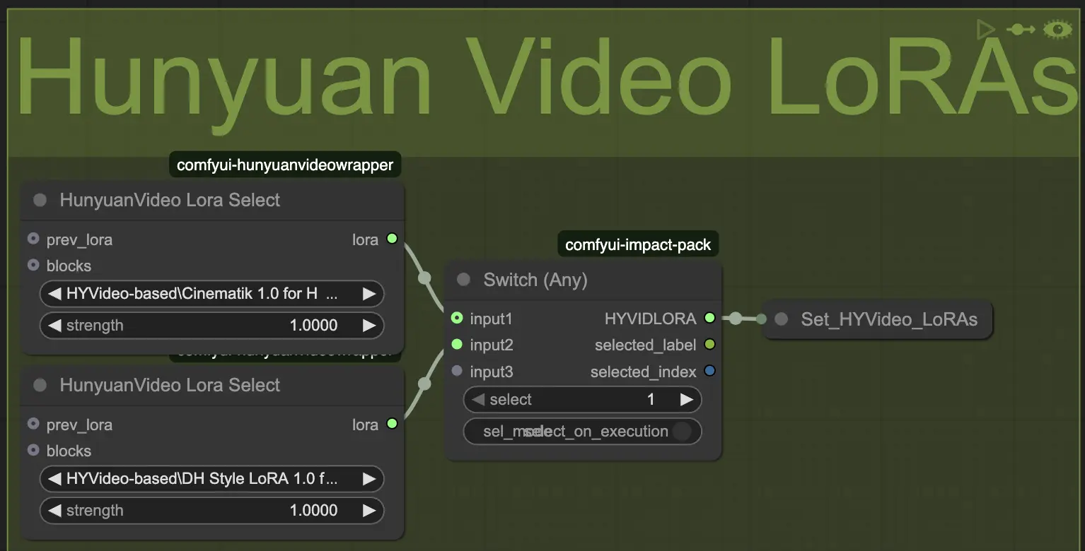Collapse the Switch (Any) node via its dot
The image size is (1085, 551).
click(463, 280)
